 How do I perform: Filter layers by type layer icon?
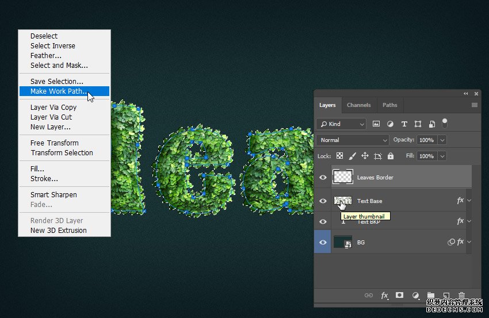pos(404,124)
